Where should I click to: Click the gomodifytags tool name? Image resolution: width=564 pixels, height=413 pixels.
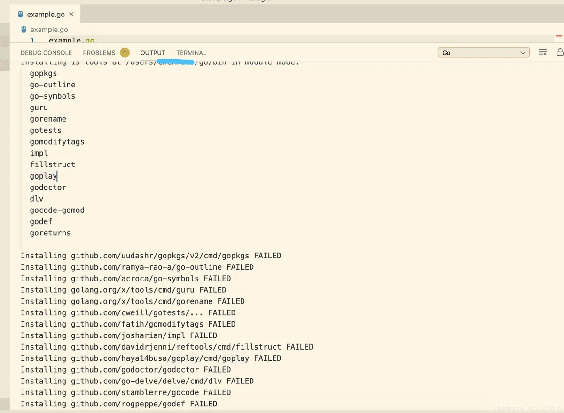click(x=57, y=141)
